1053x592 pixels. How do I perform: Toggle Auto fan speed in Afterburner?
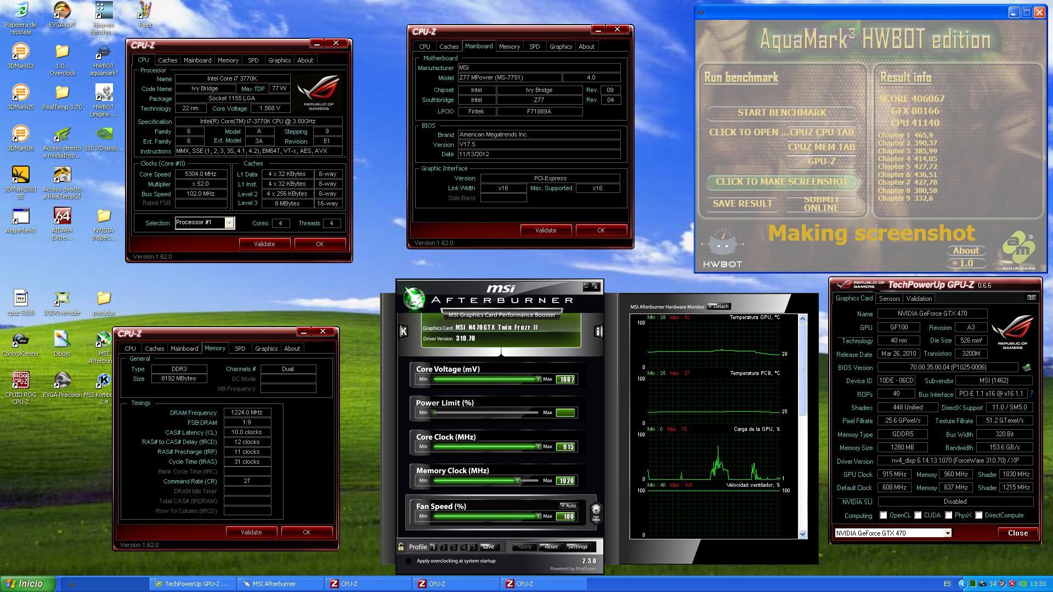(568, 506)
